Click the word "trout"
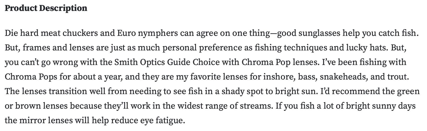The height and width of the screenshot is (131, 427). tap(398, 77)
